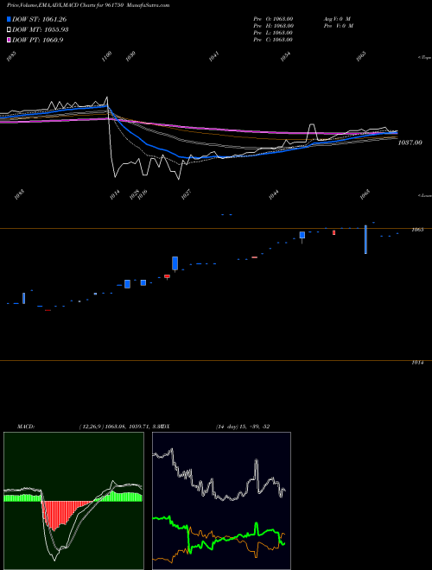Click the 'Pre C: 1063.00' value
The height and width of the screenshot is (570, 432).
point(273,40)
